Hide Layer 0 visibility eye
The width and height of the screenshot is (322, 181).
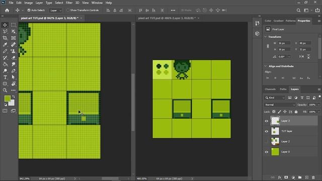(267, 152)
